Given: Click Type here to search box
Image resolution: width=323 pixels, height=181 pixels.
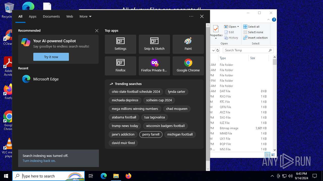Looking at the screenshot, I should (x=48, y=176).
